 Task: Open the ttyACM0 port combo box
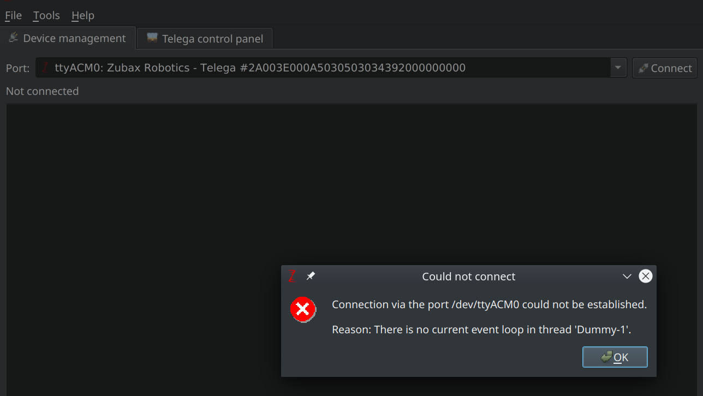click(x=327, y=67)
